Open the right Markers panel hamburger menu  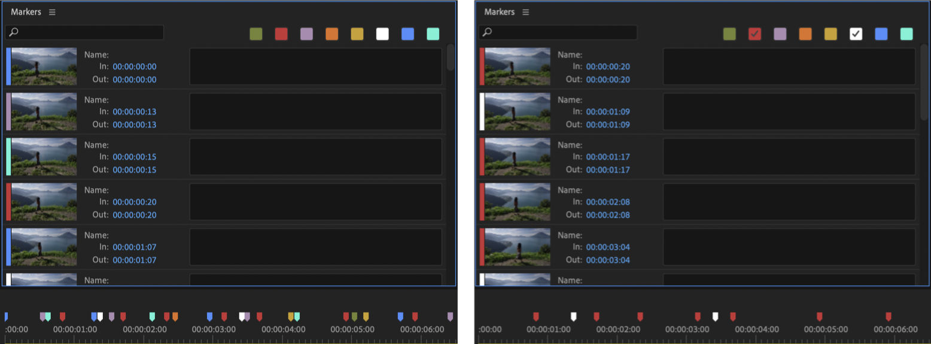click(525, 12)
